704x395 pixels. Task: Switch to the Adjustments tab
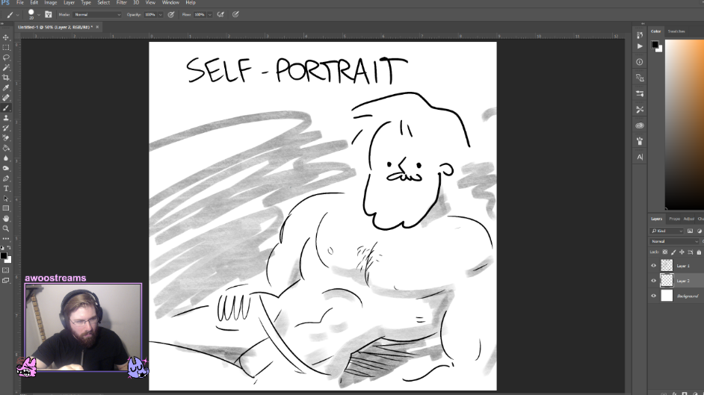click(x=689, y=219)
